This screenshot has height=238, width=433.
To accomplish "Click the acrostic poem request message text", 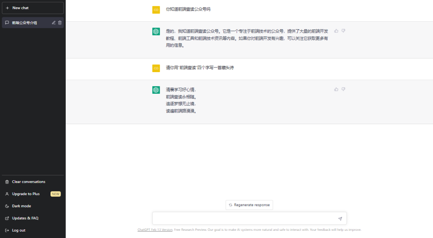I will coord(200,68).
